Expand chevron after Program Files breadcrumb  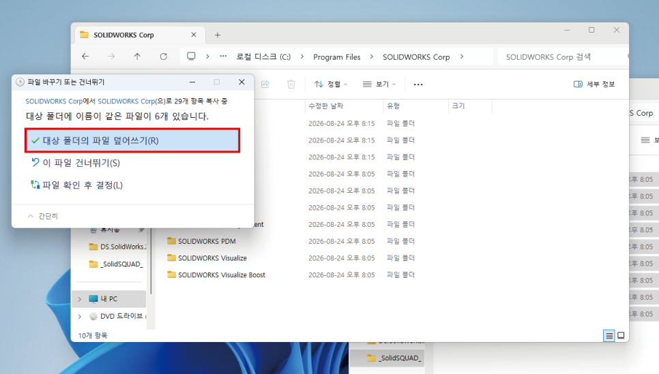(372, 57)
